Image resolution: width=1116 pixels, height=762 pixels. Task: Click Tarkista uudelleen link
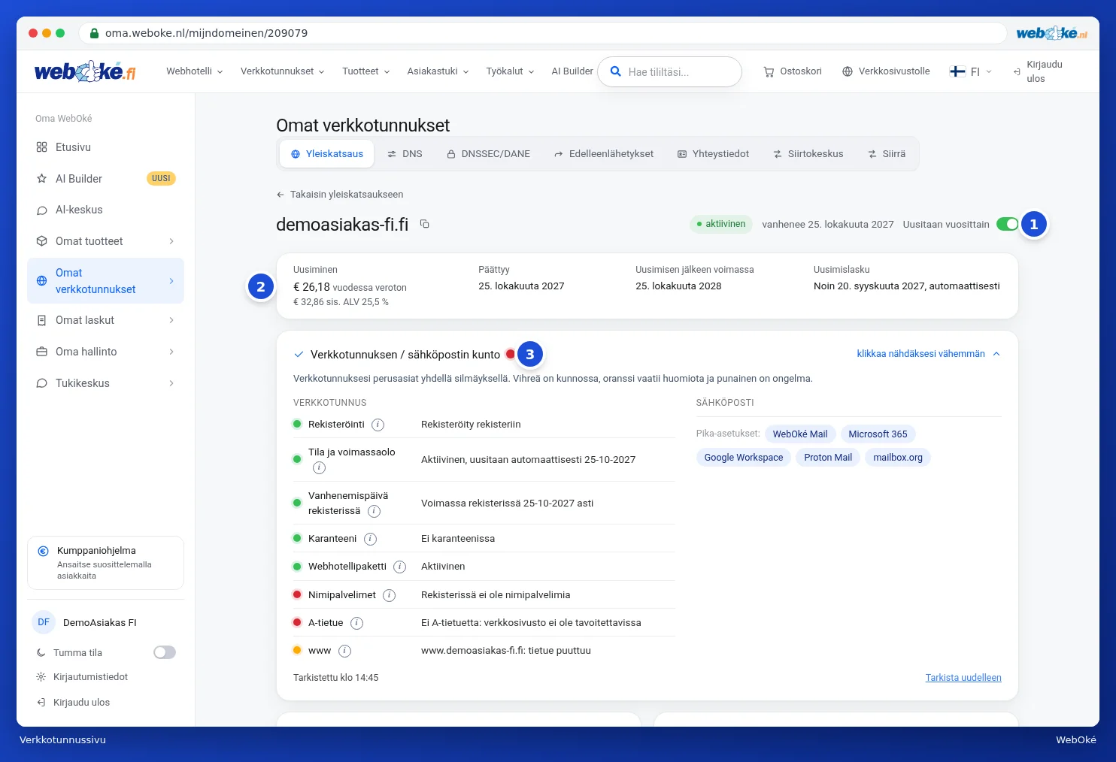(963, 678)
